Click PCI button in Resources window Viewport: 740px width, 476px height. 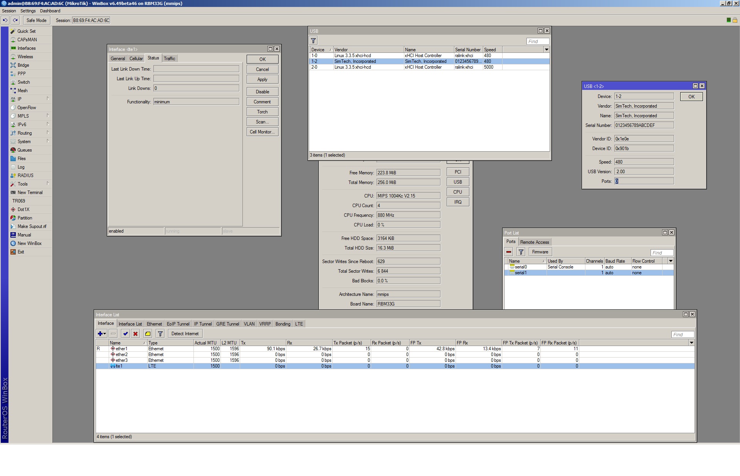point(458,172)
